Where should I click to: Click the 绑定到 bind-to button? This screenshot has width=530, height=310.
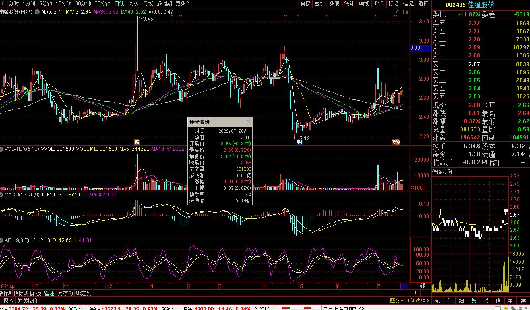pyautogui.click(x=84, y=293)
